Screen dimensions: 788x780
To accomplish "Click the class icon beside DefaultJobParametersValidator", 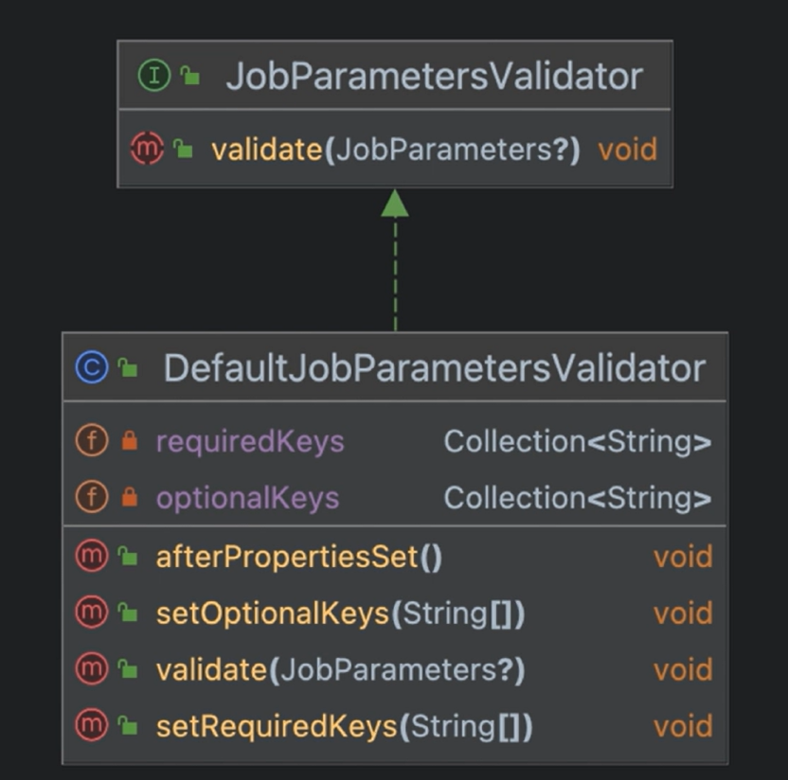I will pyautogui.click(x=91, y=368).
